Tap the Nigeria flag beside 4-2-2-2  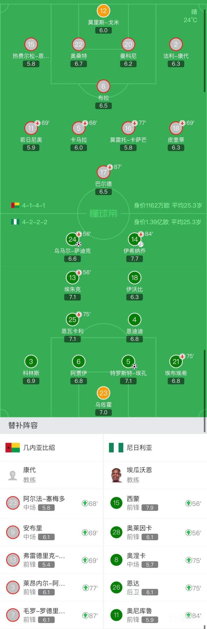(x=15, y=222)
